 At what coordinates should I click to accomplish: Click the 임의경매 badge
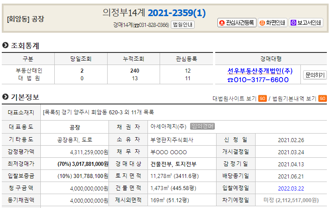click(x=202, y=126)
